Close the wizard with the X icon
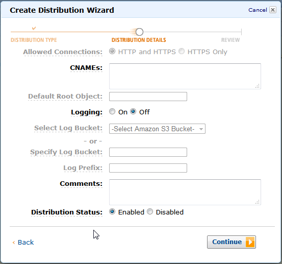Image resolution: width=282 pixels, height=264 pixels. click(273, 10)
